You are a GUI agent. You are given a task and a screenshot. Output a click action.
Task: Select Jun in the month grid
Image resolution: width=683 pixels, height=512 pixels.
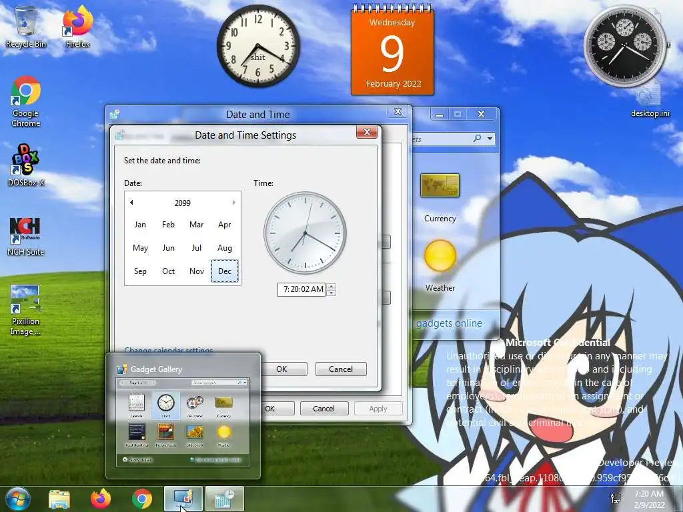click(x=168, y=248)
